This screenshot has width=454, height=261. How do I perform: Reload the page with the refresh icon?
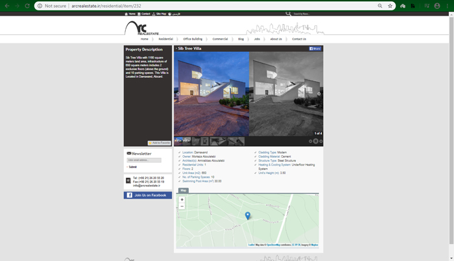[x=27, y=6]
